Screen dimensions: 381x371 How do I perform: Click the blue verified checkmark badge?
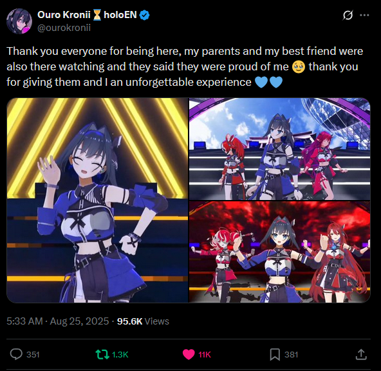tap(145, 15)
